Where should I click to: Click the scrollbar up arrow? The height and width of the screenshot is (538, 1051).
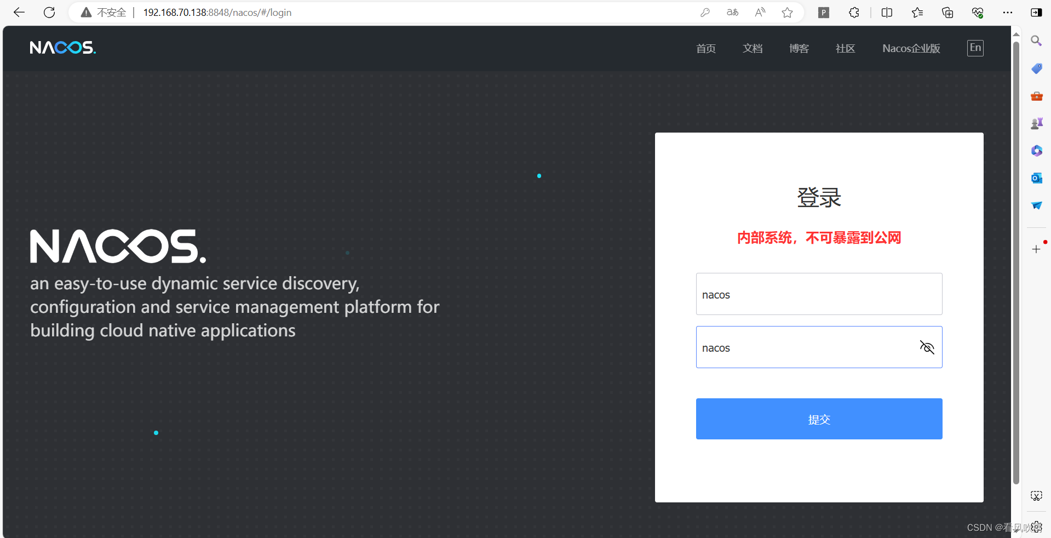pos(1016,34)
